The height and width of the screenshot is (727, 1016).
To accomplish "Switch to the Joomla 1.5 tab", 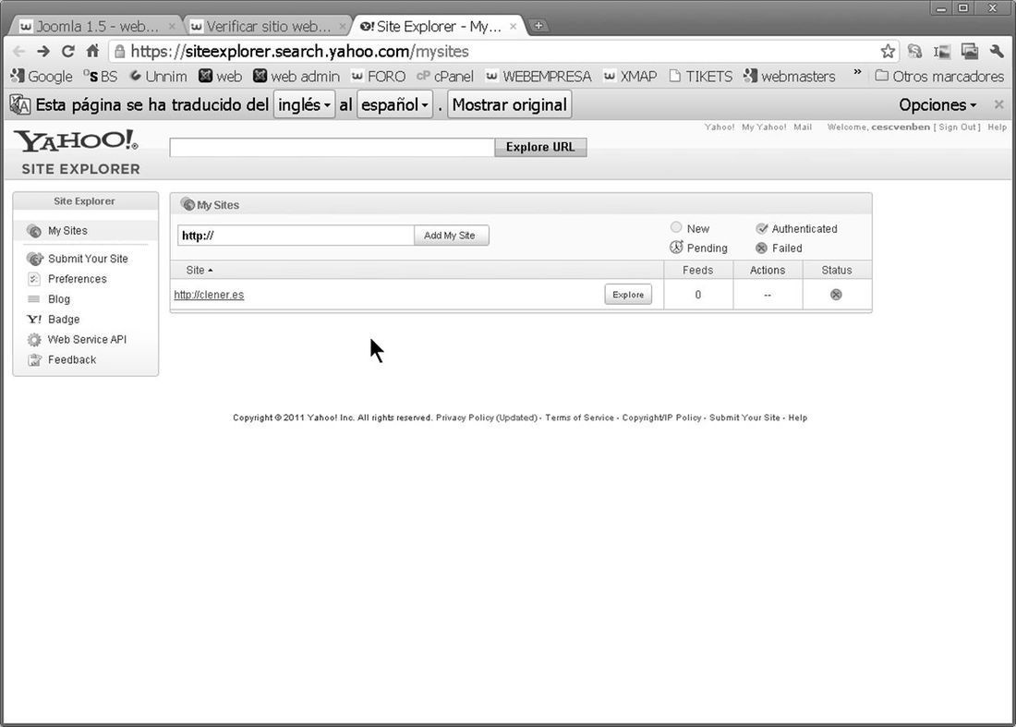I will pos(97,27).
